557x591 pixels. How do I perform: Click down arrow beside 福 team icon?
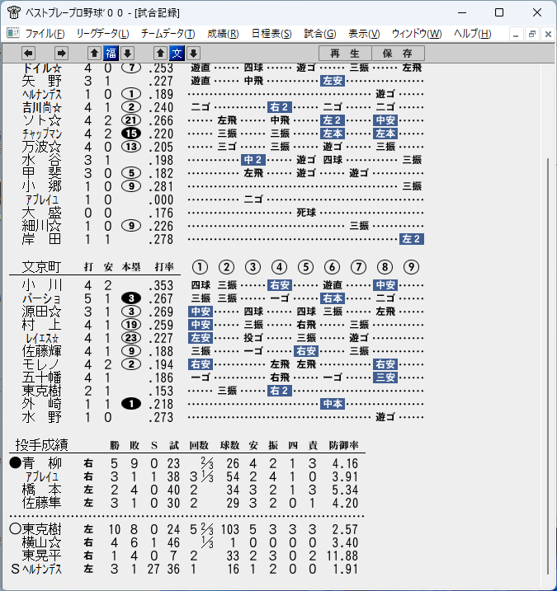(128, 53)
